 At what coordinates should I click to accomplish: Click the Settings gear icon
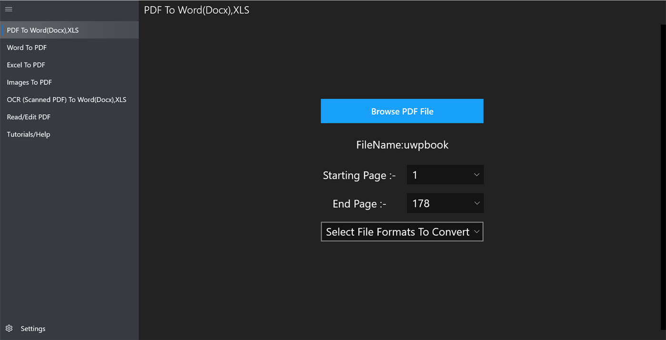coord(10,328)
